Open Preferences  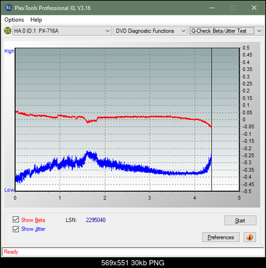tap(221, 237)
